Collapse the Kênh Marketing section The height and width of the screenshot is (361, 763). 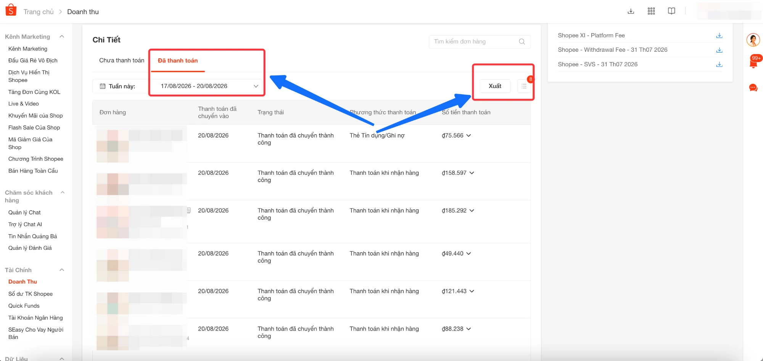coord(62,37)
